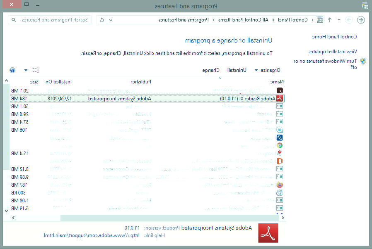Click the 57.4 MB size cell
The image size is (372, 249).
(20, 122)
